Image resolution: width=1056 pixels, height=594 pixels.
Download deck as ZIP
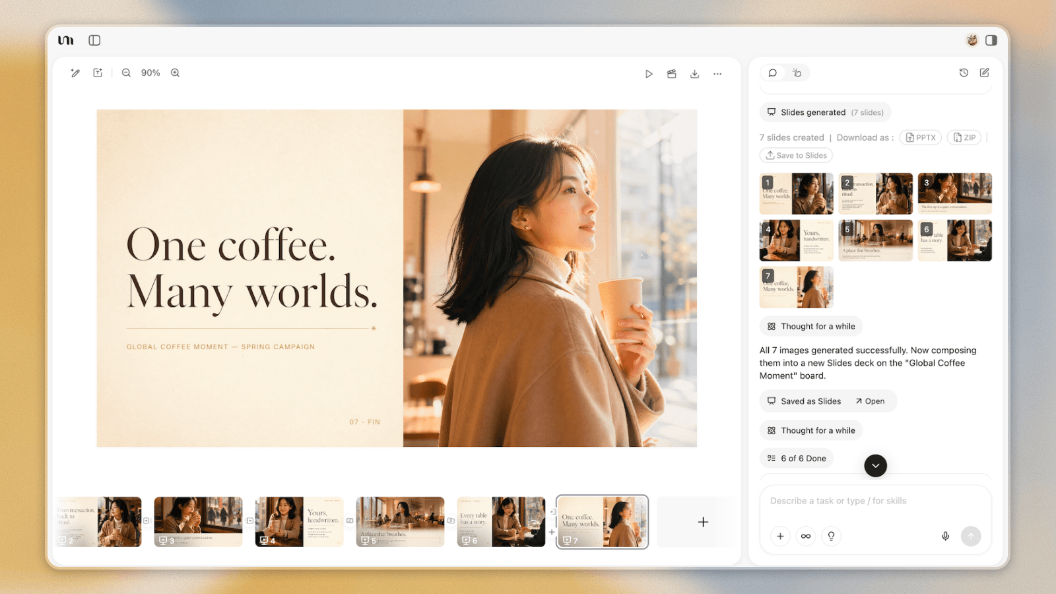(x=964, y=137)
